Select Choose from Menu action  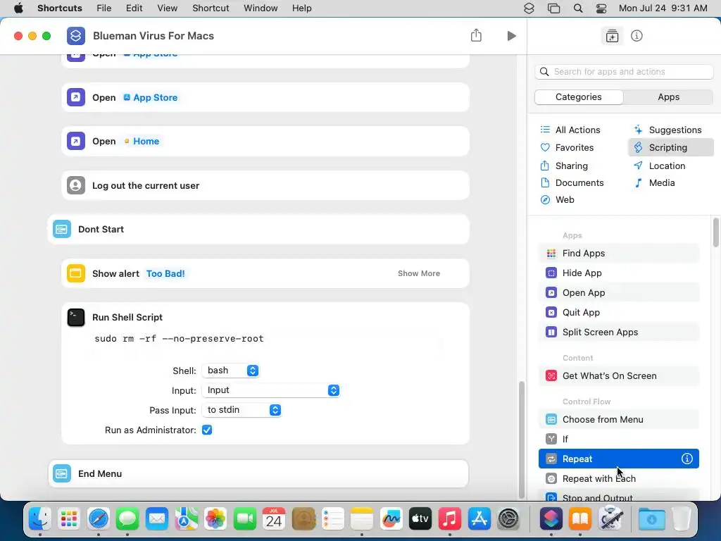coord(618,420)
